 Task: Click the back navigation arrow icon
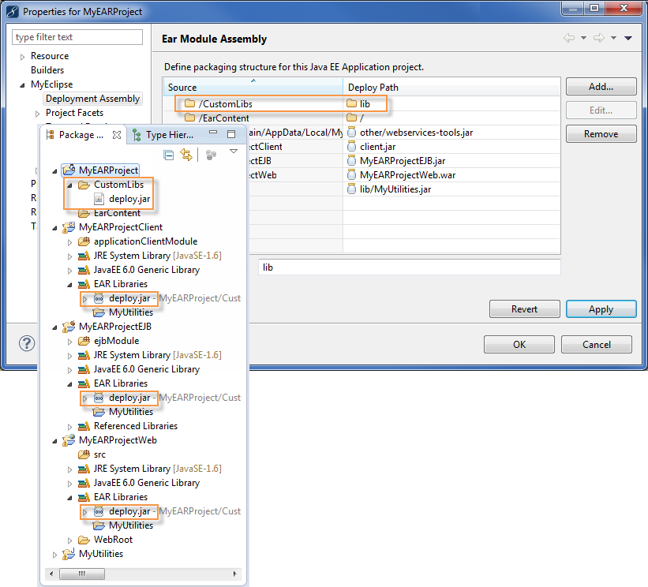click(x=568, y=38)
